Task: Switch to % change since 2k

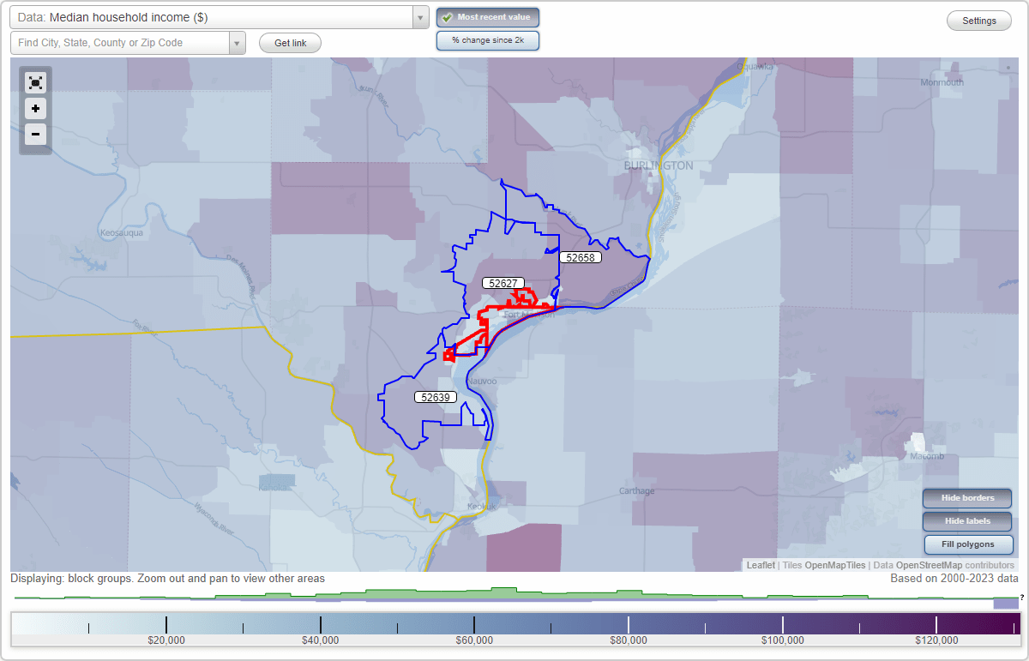Action: 488,40
